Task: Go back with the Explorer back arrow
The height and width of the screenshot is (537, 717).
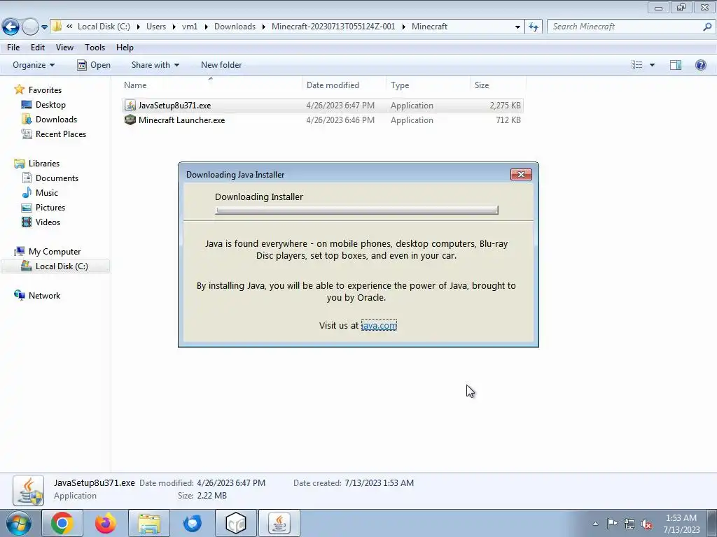Action: (11, 27)
